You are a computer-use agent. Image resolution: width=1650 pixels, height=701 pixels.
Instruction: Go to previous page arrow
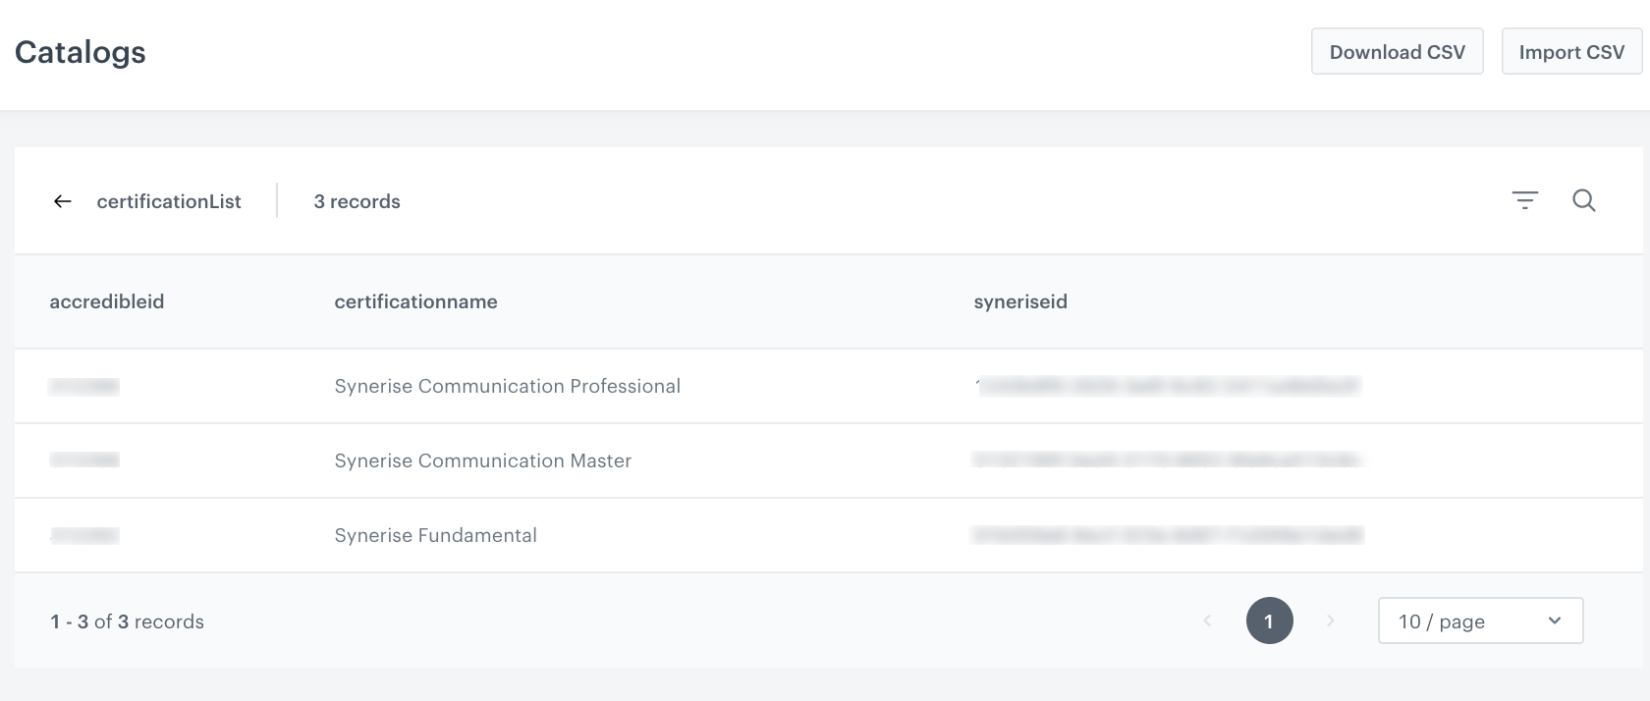1207,620
